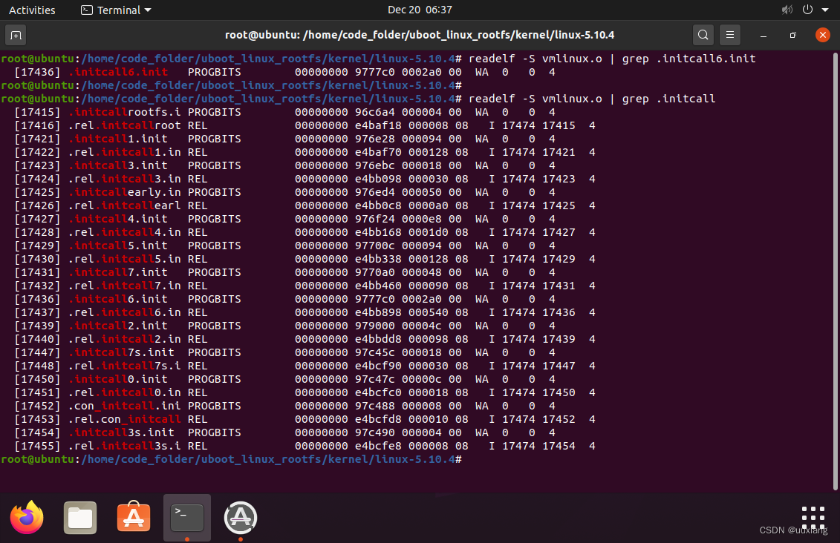Click '.initcallearly.in' section name

pos(125,193)
